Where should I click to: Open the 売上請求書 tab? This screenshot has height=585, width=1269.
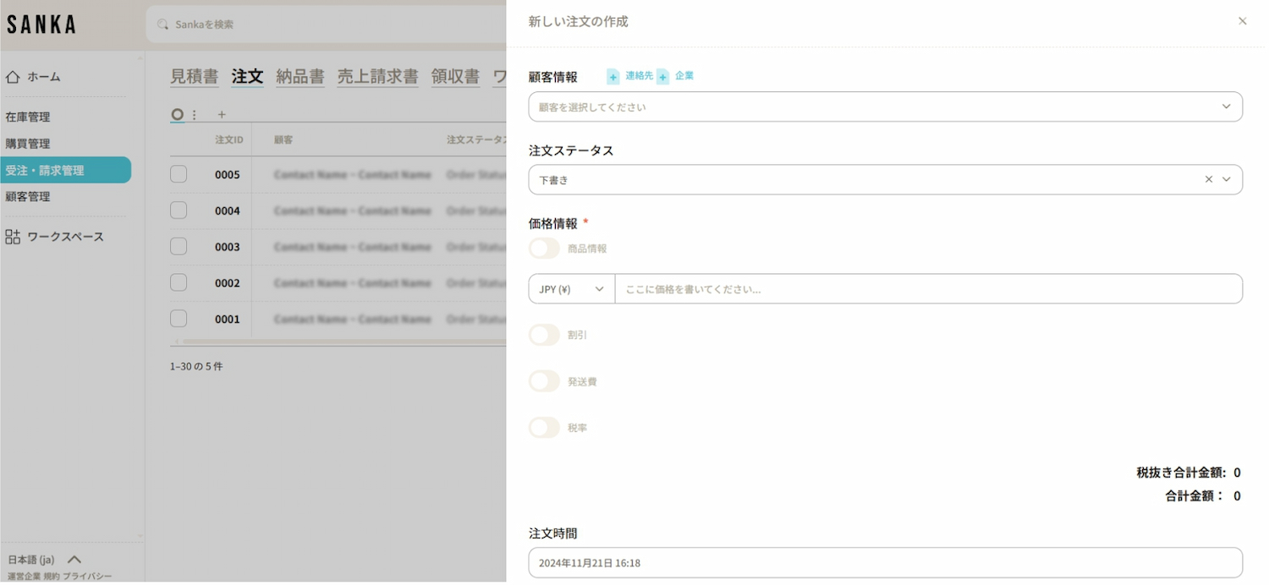(377, 76)
